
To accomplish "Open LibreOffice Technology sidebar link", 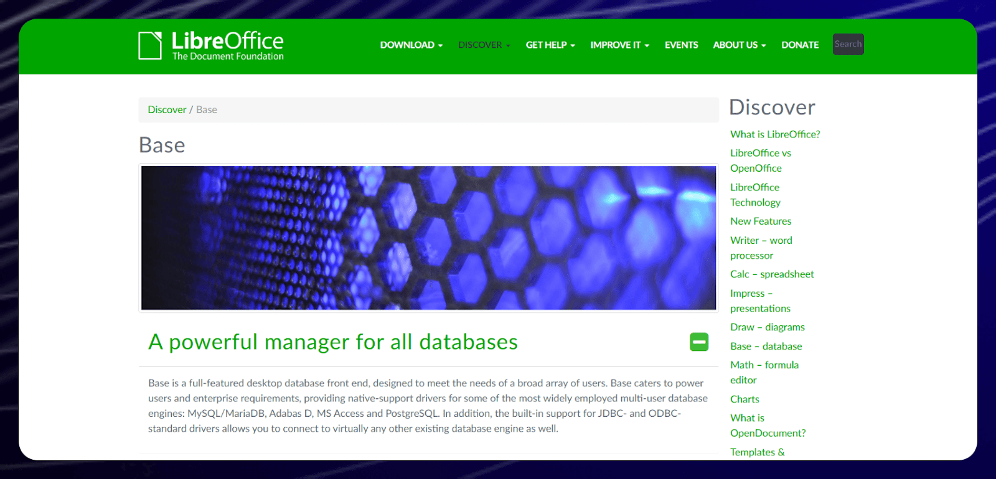I will coord(755,195).
